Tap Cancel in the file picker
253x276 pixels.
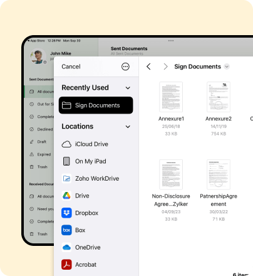[71, 66]
